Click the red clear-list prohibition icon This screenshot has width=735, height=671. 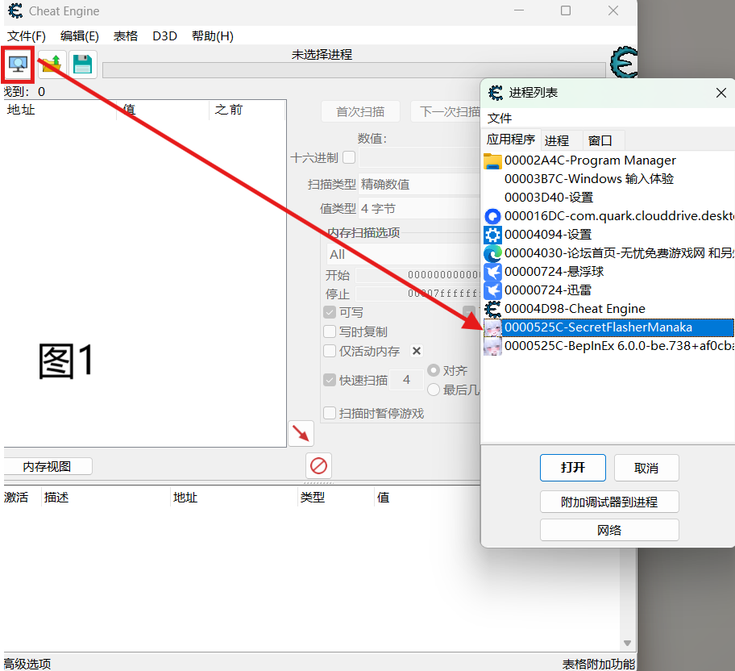click(x=319, y=466)
